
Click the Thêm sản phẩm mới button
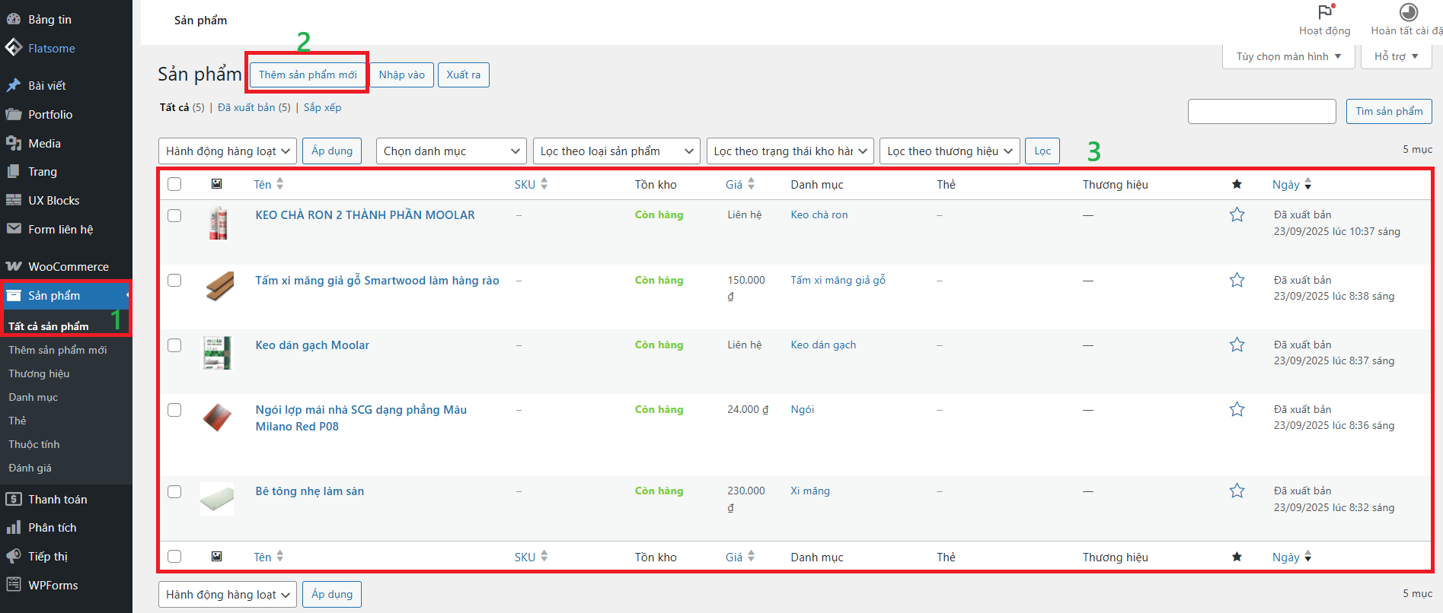pyautogui.click(x=308, y=75)
